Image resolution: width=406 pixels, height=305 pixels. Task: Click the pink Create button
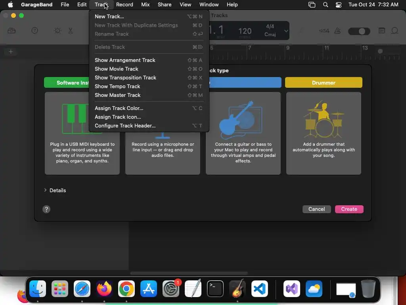pyautogui.click(x=349, y=209)
